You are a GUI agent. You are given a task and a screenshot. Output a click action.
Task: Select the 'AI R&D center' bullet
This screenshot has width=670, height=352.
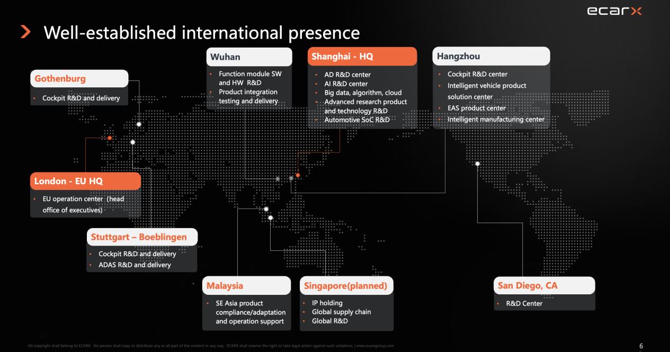pos(346,84)
